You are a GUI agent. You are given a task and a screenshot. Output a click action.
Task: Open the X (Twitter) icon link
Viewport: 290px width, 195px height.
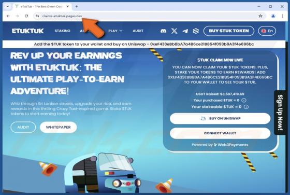point(174,31)
